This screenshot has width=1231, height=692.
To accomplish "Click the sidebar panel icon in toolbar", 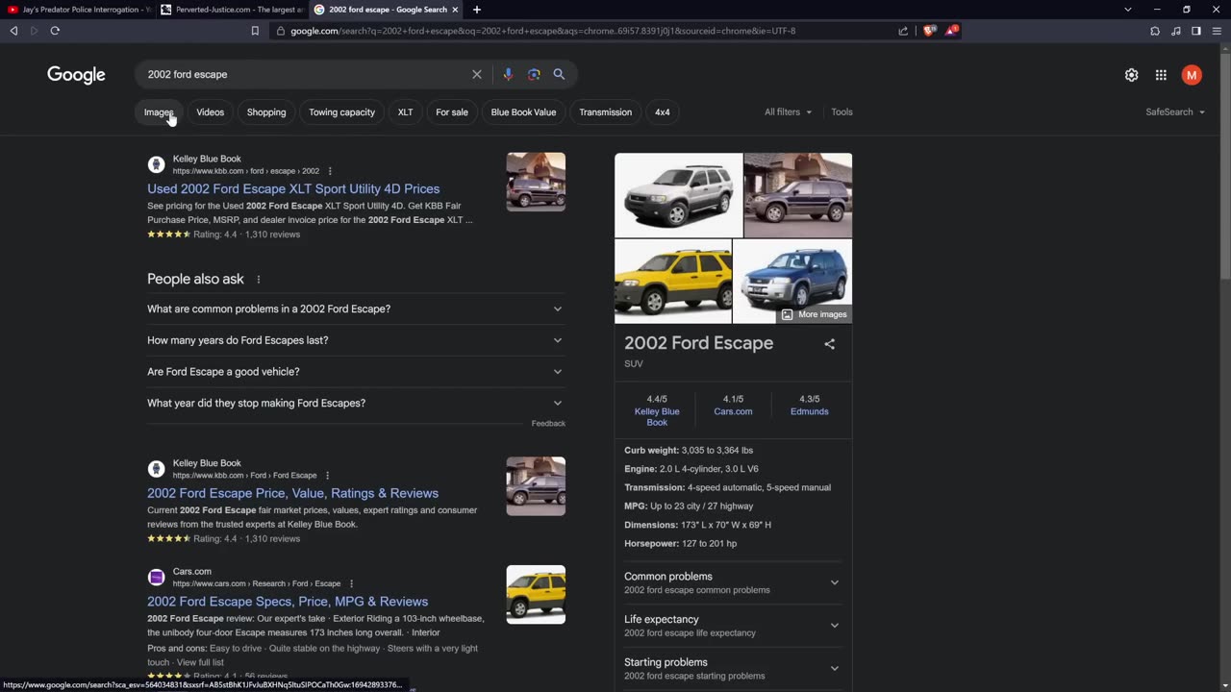I will click(1195, 31).
